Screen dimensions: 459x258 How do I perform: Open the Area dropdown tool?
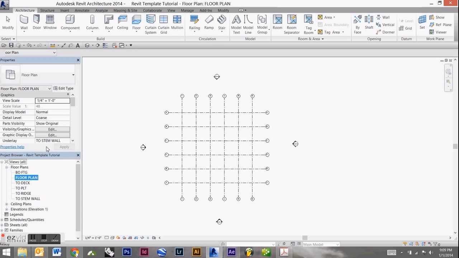[326, 17]
